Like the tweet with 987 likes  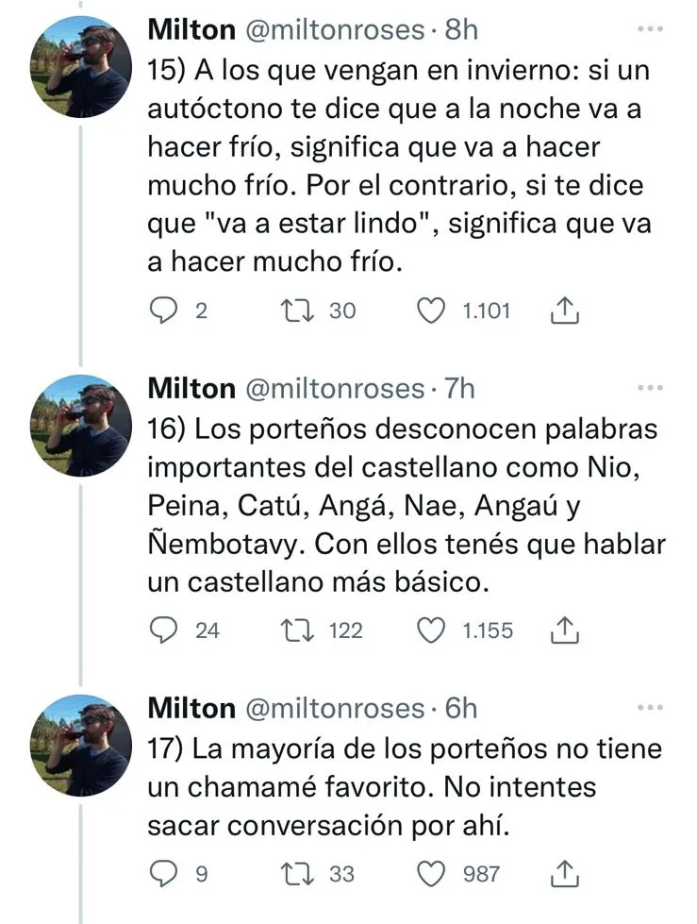(431, 874)
